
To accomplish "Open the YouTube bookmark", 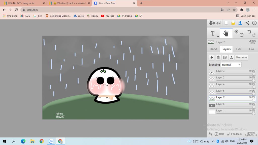I will (x=108, y=16).
